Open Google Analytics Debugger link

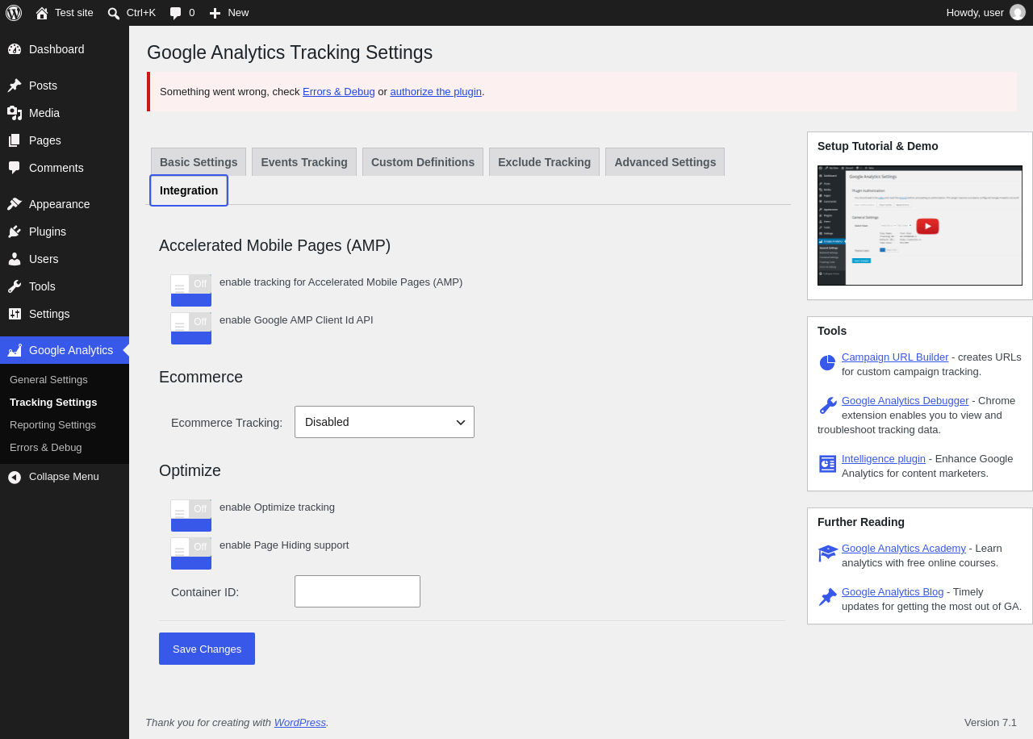[x=905, y=400]
